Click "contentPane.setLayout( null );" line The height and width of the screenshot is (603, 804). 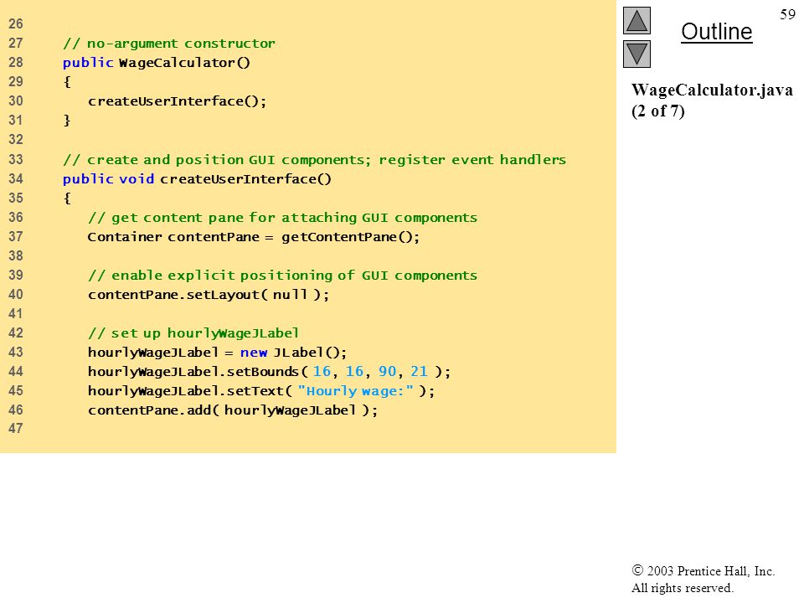click(x=209, y=295)
